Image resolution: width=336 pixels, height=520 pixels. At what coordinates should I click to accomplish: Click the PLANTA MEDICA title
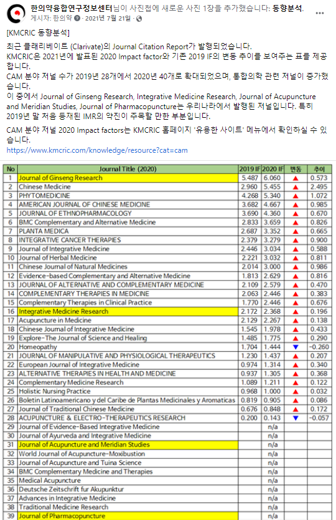[44, 231]
